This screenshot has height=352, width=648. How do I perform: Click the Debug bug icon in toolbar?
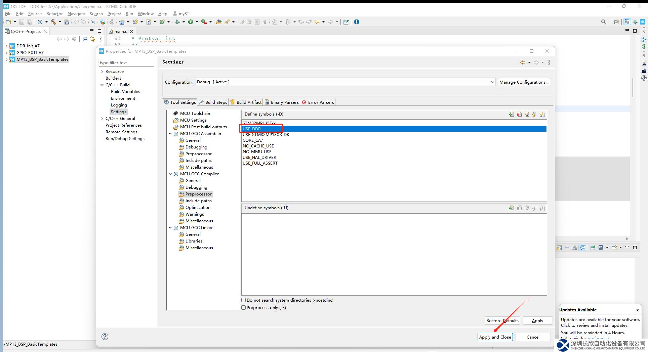(177, 22)
